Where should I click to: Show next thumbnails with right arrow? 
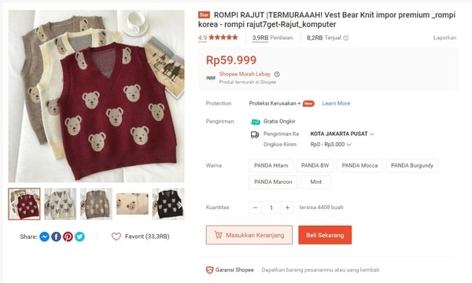pos(179,205)
